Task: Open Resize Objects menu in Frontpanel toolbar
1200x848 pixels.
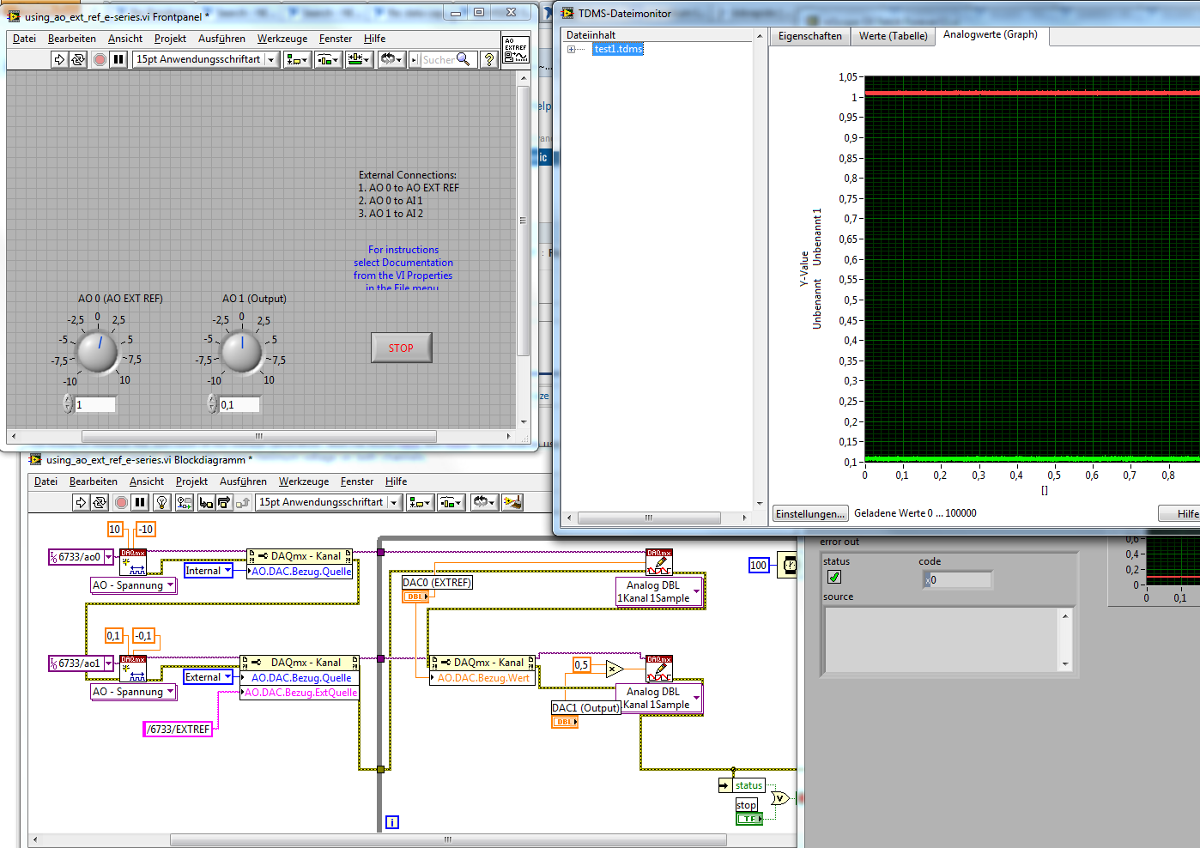Action: (x=359, y=59)
